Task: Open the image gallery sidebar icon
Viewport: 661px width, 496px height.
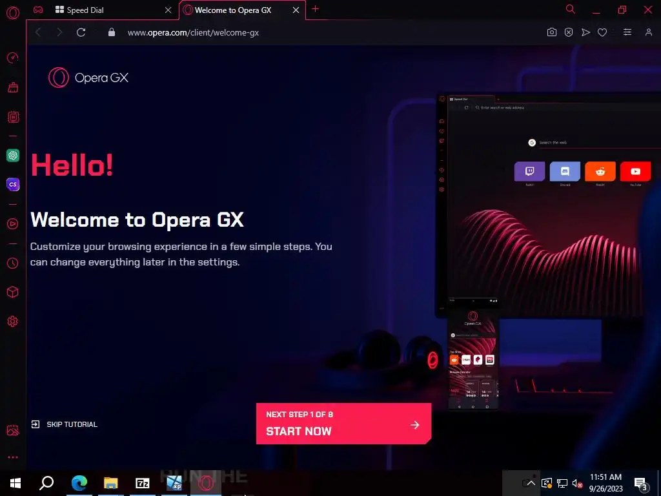Action: click(13, 430)
